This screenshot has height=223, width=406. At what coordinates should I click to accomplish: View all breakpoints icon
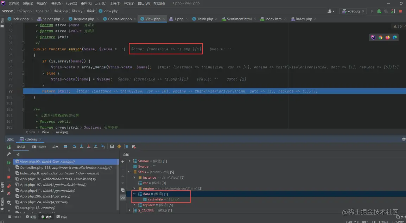click(9, 186)
